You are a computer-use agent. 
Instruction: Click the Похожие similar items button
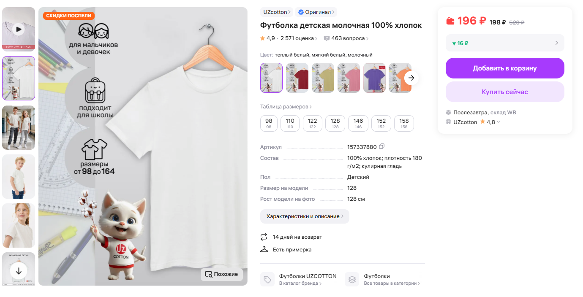coord(222,274)
